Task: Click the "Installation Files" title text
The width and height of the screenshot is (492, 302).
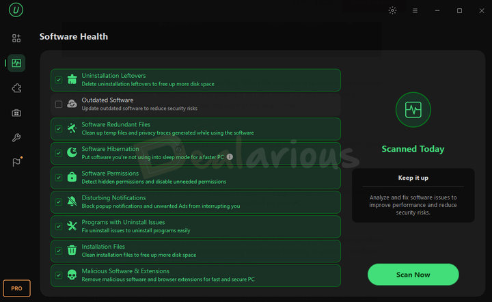Action: pos(103,247)
